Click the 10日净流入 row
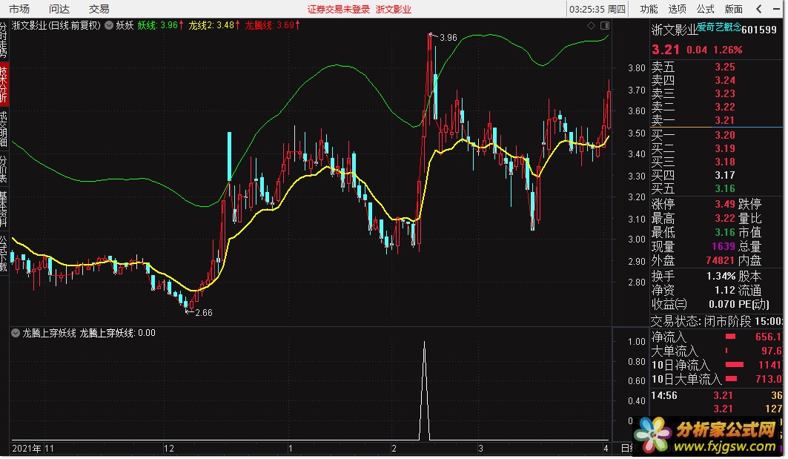Viewport: 788px width, 459px height. [717, 365]
